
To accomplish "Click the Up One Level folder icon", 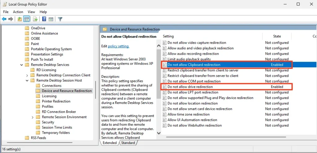I will 20,19.
